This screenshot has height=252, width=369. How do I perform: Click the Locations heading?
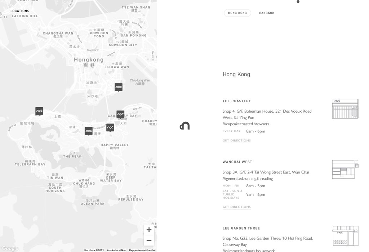tap(20, 11)
